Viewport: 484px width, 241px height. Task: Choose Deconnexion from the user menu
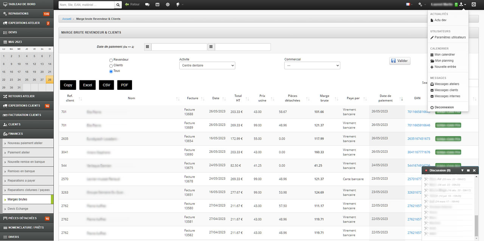[444, 107]
